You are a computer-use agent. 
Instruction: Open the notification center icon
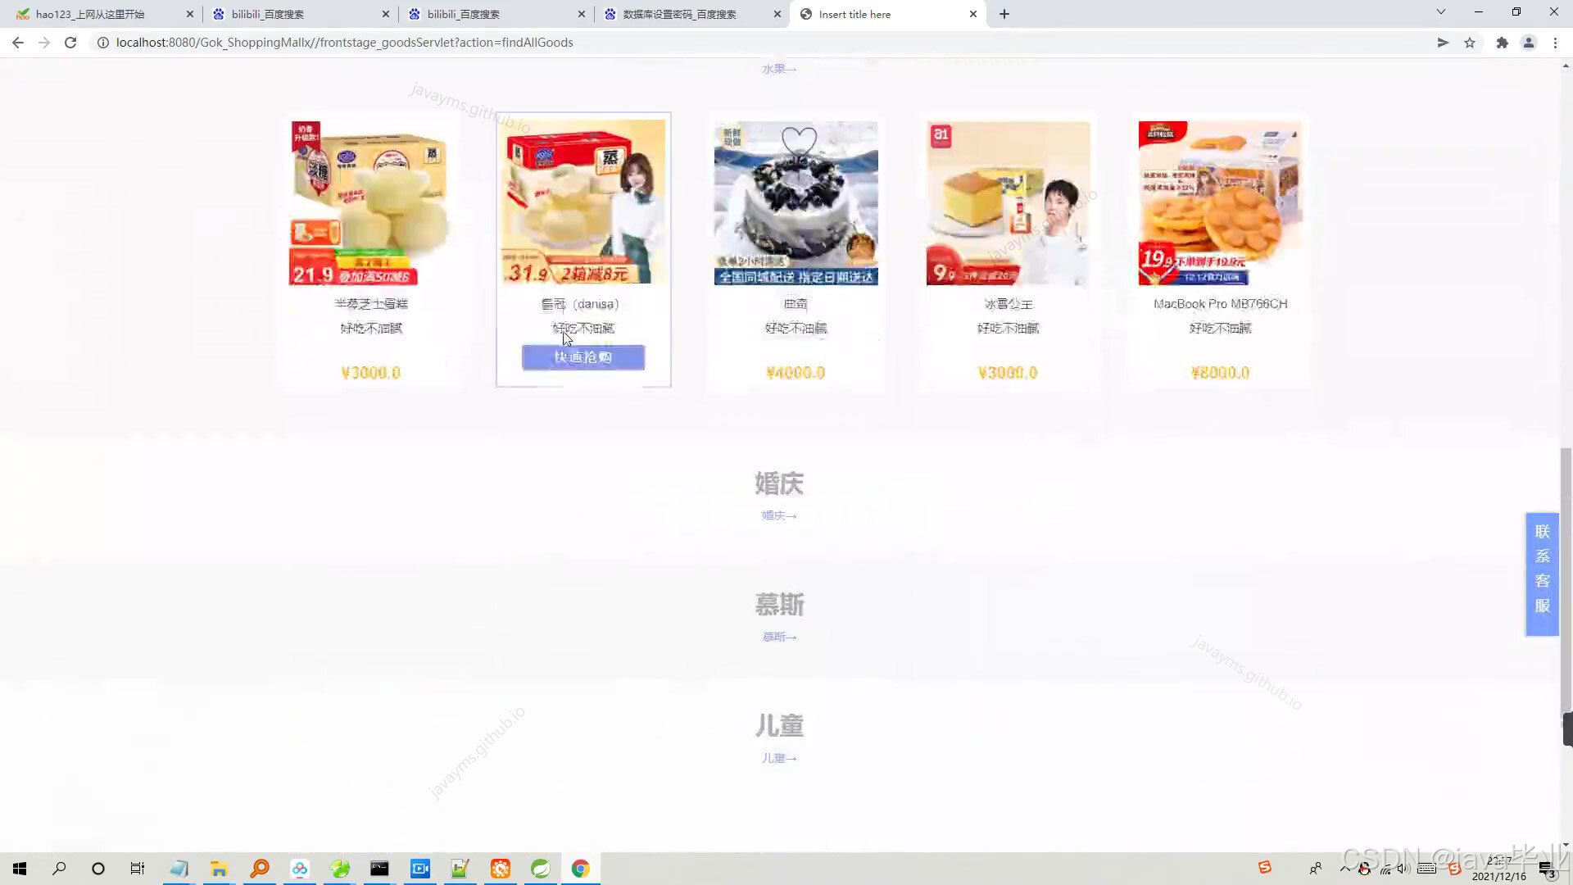tap(1547, 869)
